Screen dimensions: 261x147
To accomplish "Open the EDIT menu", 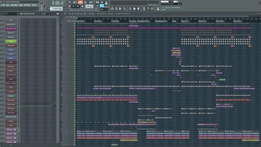I will click(3, 5).
